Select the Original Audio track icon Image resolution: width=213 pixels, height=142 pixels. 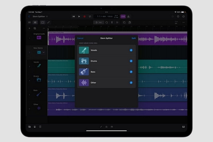click(39, 37)
